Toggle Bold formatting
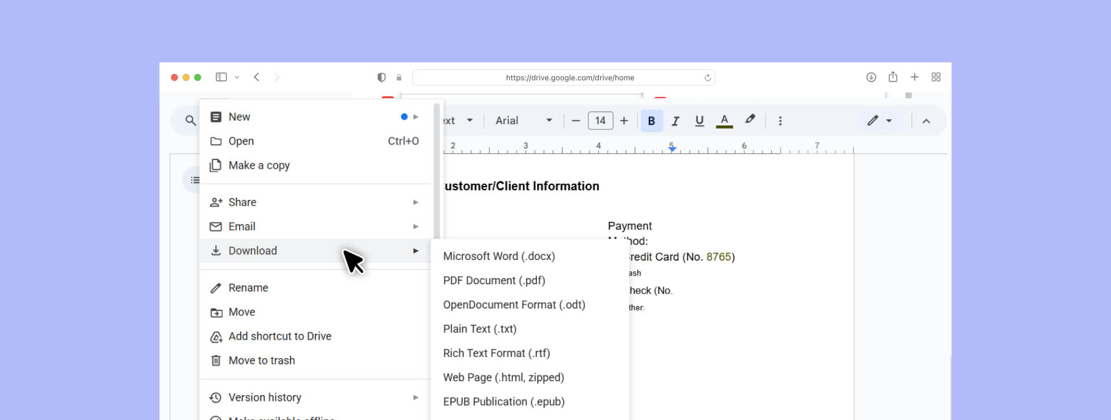 652,121
